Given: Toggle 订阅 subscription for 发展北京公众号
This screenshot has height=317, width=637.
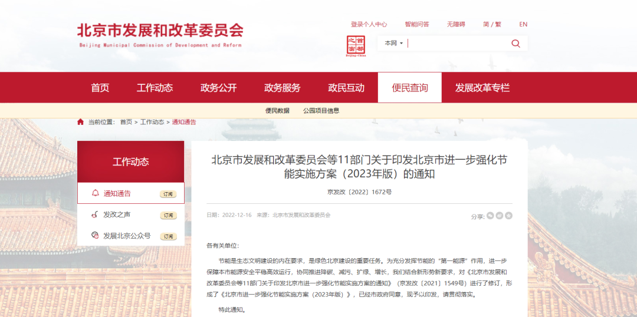Looking at the screenshot, I should pyautogui.click(x=168, y=236).
